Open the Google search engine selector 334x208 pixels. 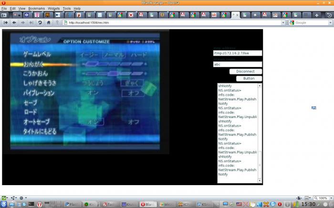pos(292,22)
